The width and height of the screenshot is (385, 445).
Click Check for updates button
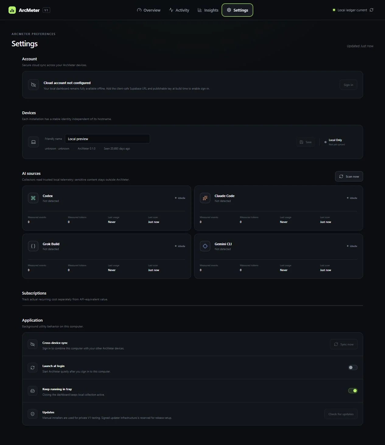(x=341, y=414)
